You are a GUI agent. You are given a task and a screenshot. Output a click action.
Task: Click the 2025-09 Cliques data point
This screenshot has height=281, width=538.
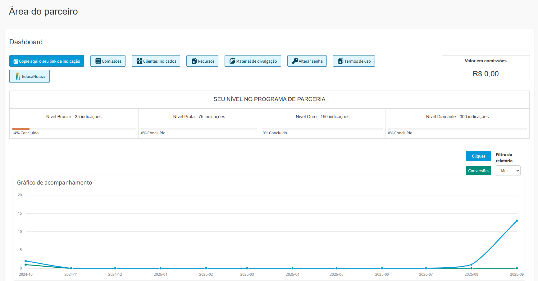(x=517, y=221)
